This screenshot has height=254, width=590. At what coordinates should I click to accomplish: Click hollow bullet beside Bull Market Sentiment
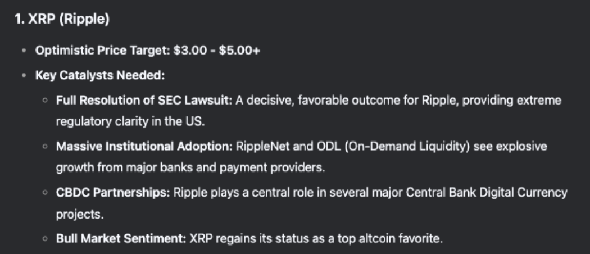pyautogui.click(x=44, y=239)
